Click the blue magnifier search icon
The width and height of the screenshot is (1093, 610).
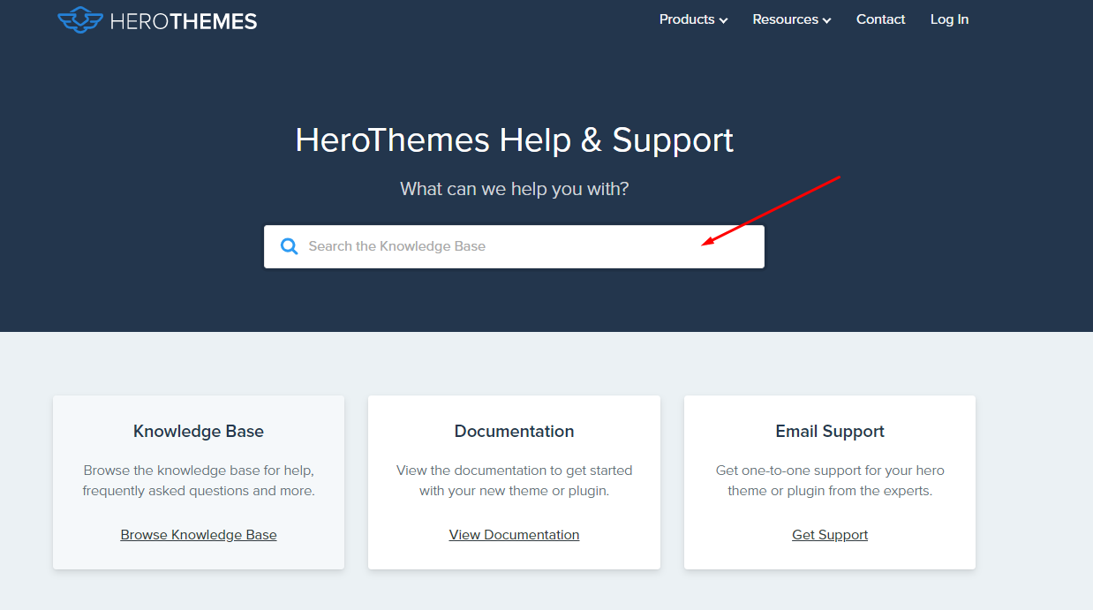coord(289,246)
